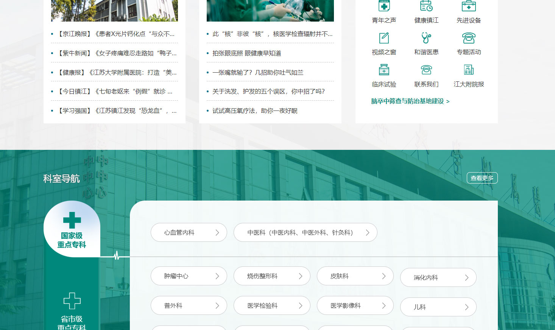The height and width of the screenshot is (330, 555).
Task: Open the 皮肤科 department
Action: [x=355, y=276]
